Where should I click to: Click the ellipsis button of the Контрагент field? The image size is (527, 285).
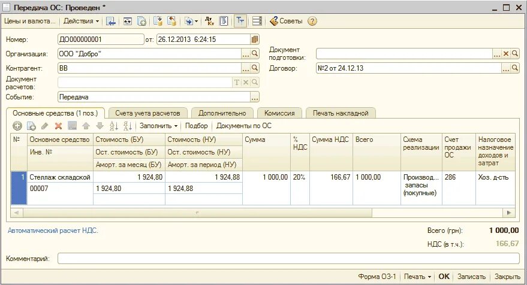click(x=246, y=68)
